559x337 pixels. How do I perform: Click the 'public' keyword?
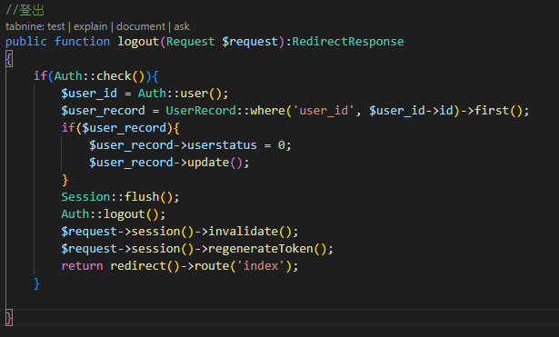26,42
